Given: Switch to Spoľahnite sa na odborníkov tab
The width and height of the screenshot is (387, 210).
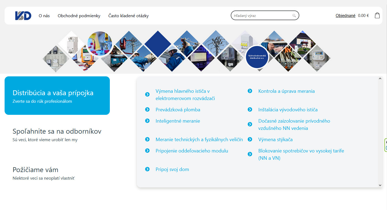Looking at the screenshot, I should point(57,134).
